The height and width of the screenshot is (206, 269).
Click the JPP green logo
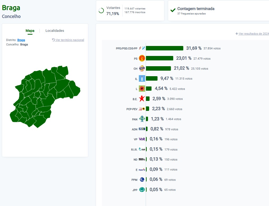(142, 189)
